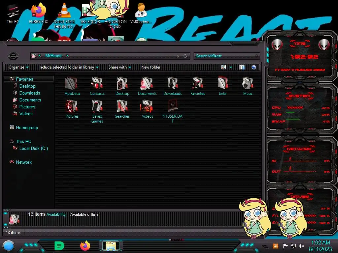The height and width of the screenshot is (253, 338).
Task: Click the 'Available offline' text in details pane
Action: pyautogui.click(x=84, y=214)
